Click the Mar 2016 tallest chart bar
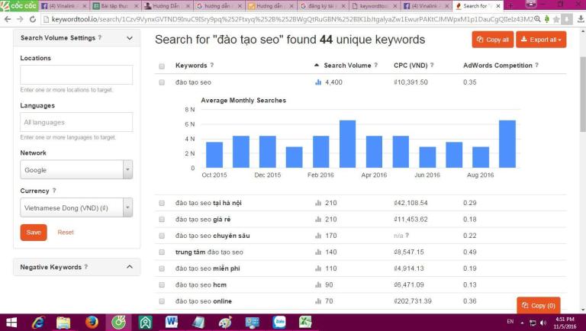Image resolution: width=586 pixels, height=331 pixels. point(348,144)
